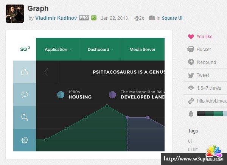Open the settings gear sidebar icon
The height and width of the screenshot is (165, 227).
pyautogui.click(x=25, y=140)
